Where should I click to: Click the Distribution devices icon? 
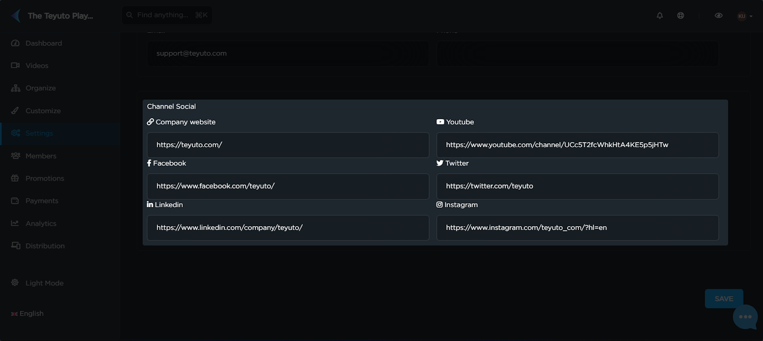(x=15, y=246)
